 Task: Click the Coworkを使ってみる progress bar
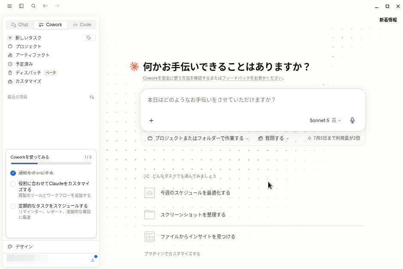(51, 163)
